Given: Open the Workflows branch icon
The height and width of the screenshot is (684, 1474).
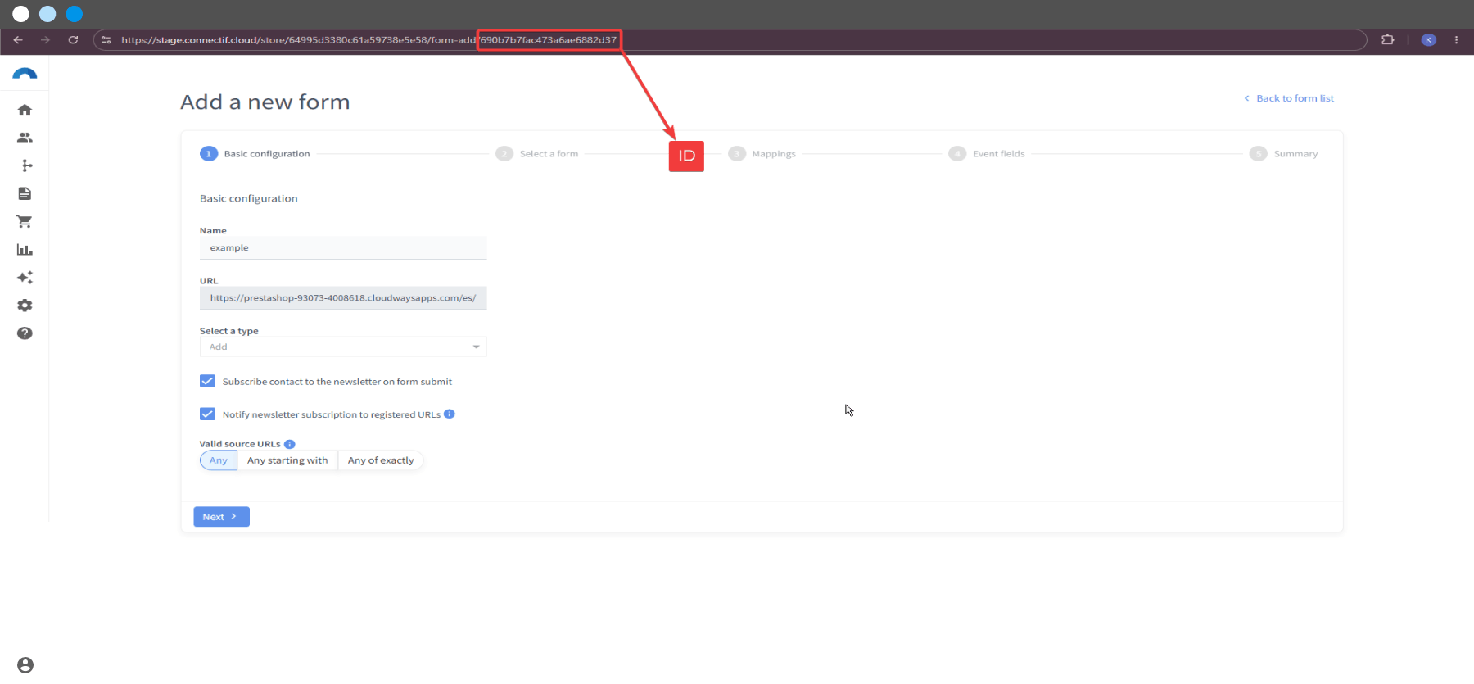Looking at the screenshot, I should coord(27,165).
